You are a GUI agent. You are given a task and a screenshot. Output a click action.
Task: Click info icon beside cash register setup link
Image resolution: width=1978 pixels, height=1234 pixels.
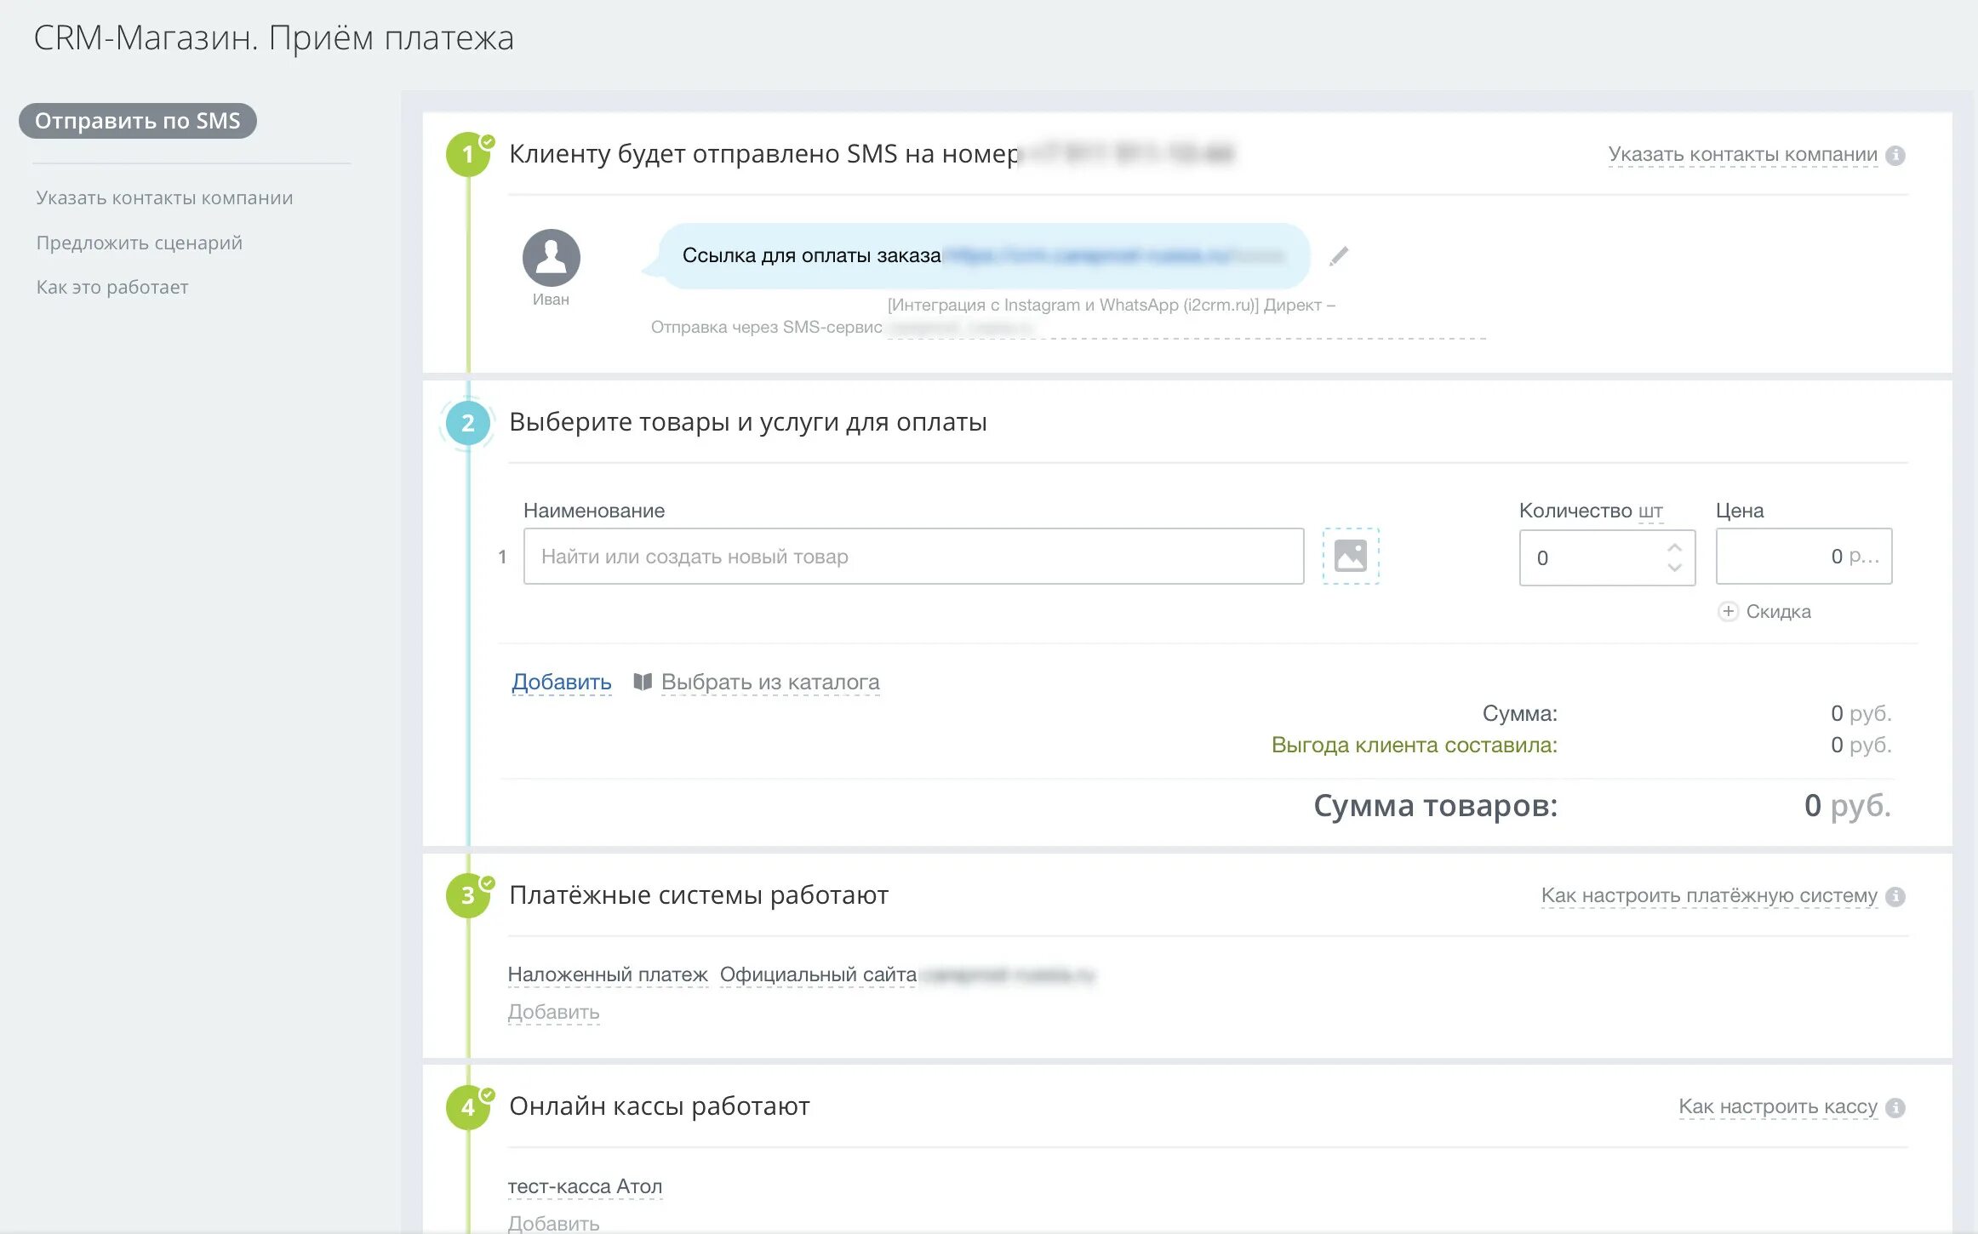[x=1895, y=1108]
